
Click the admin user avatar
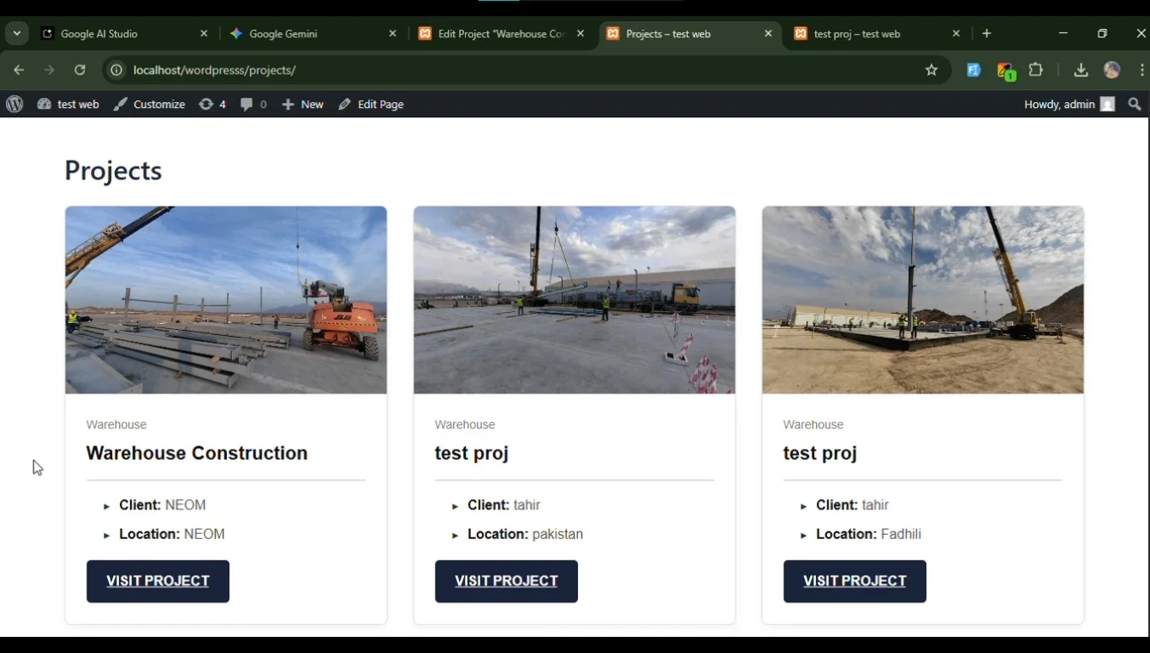(x=1108, y=105)
